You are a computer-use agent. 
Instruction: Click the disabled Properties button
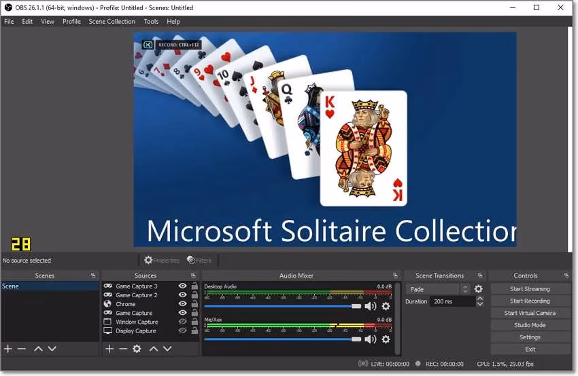point(161,260)
